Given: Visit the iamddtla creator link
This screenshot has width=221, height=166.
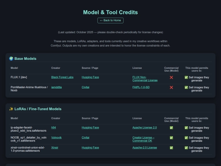Looking at the screenshot, I should [x=56, y=87].
